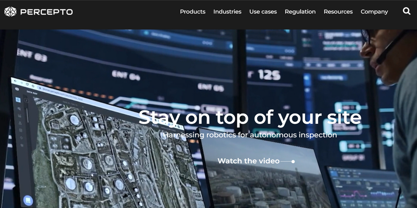
Task: Click the Stay on top of your site headline
Action: 249,117
